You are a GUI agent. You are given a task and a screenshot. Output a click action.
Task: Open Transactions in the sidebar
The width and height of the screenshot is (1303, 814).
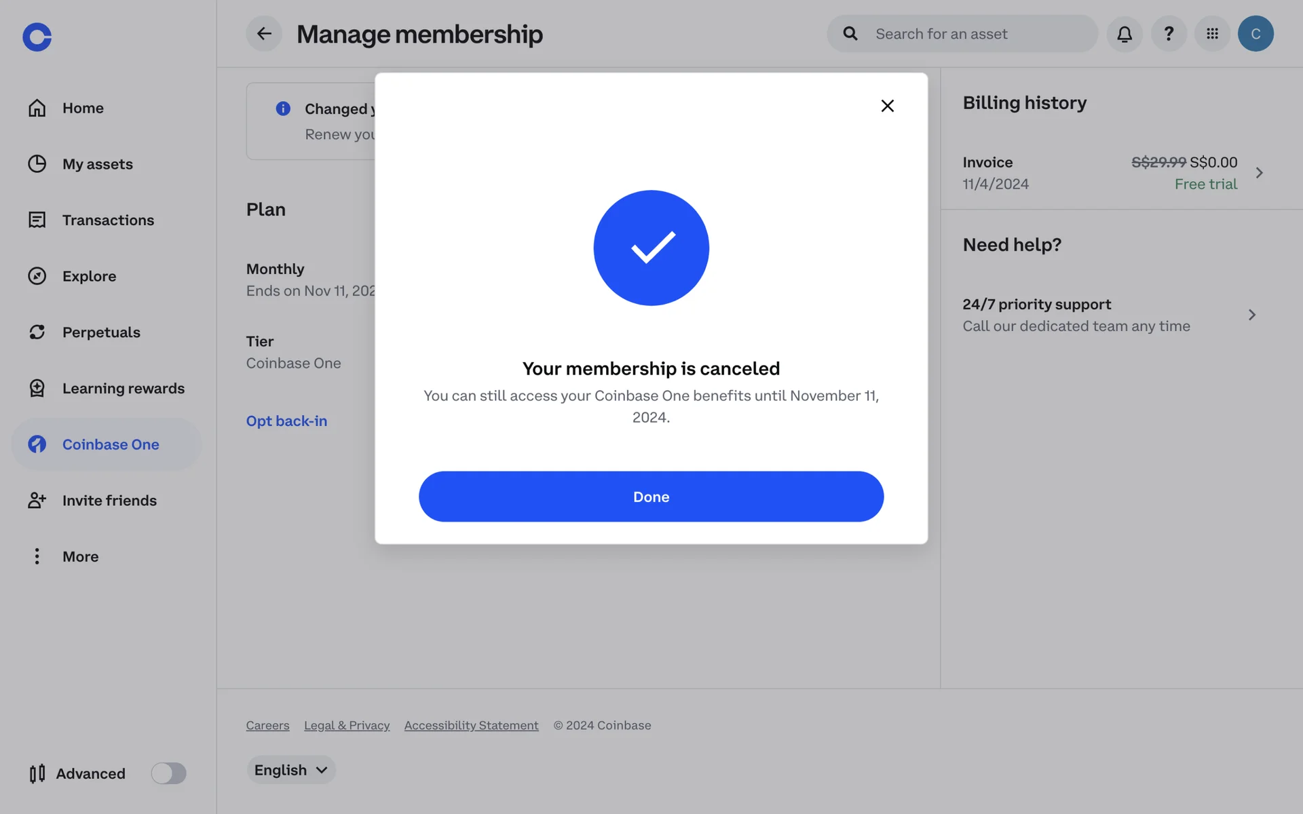[108, 220]
